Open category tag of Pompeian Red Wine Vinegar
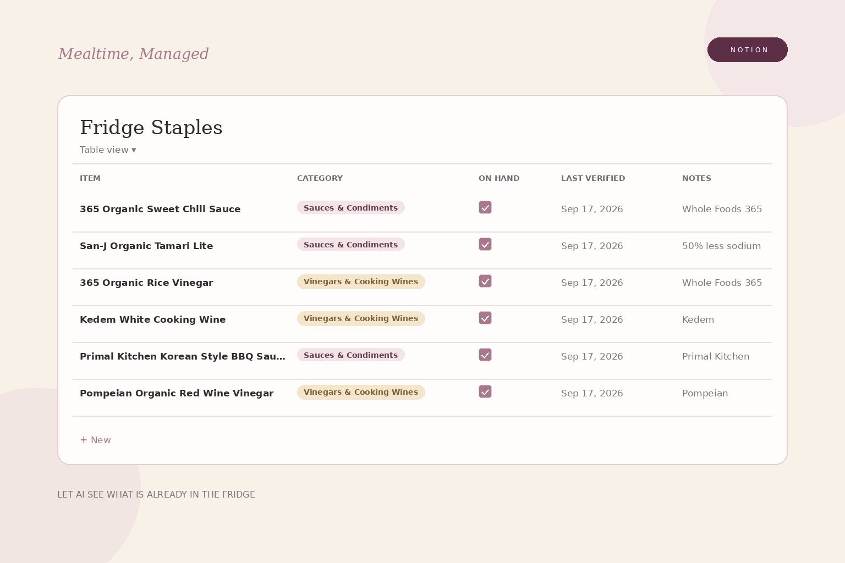845x563 pixels. (x=361, y=392)
